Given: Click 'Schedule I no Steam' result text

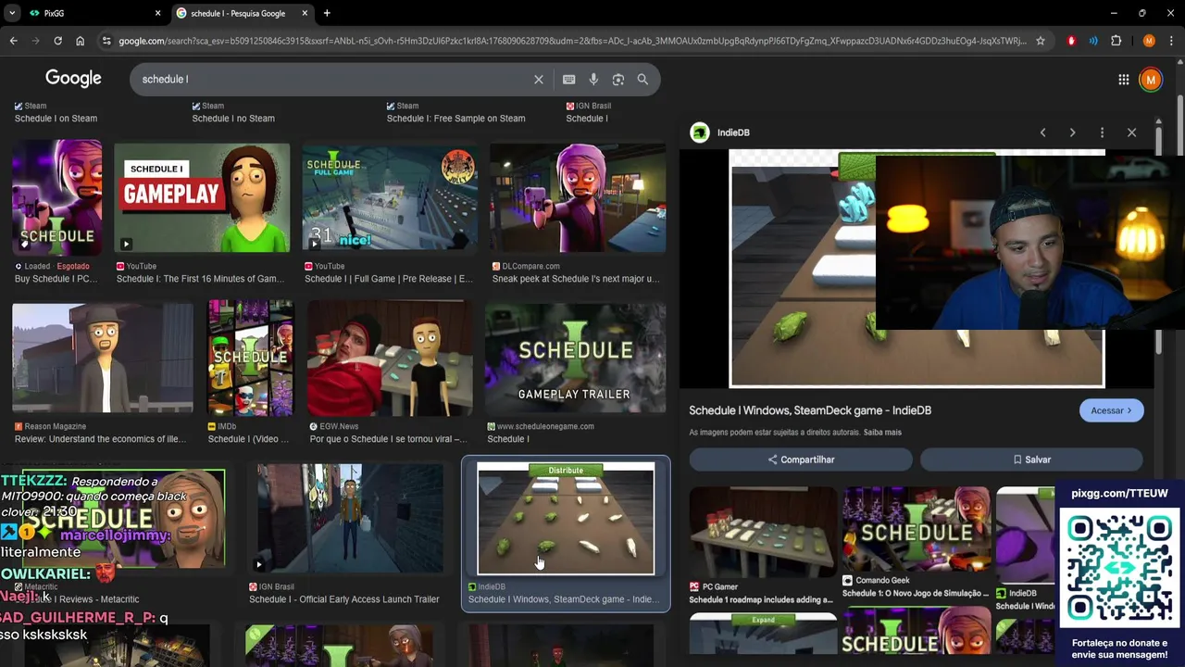Looking at the screenshot, I should pyautogui.click(x=233, y=119).
